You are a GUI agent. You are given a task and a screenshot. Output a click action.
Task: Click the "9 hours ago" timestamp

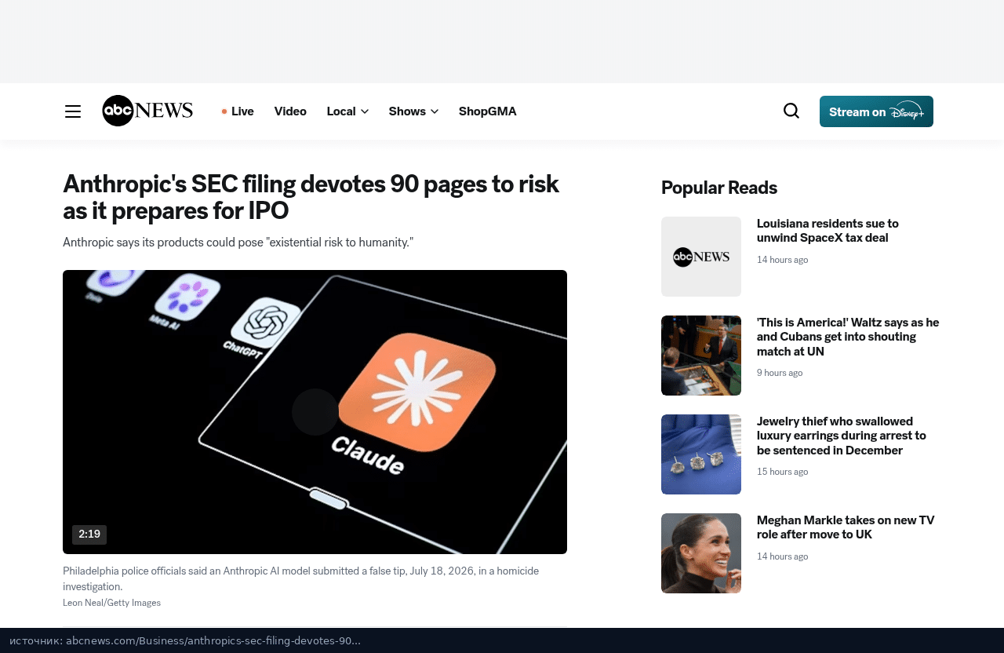pos(780,373)
